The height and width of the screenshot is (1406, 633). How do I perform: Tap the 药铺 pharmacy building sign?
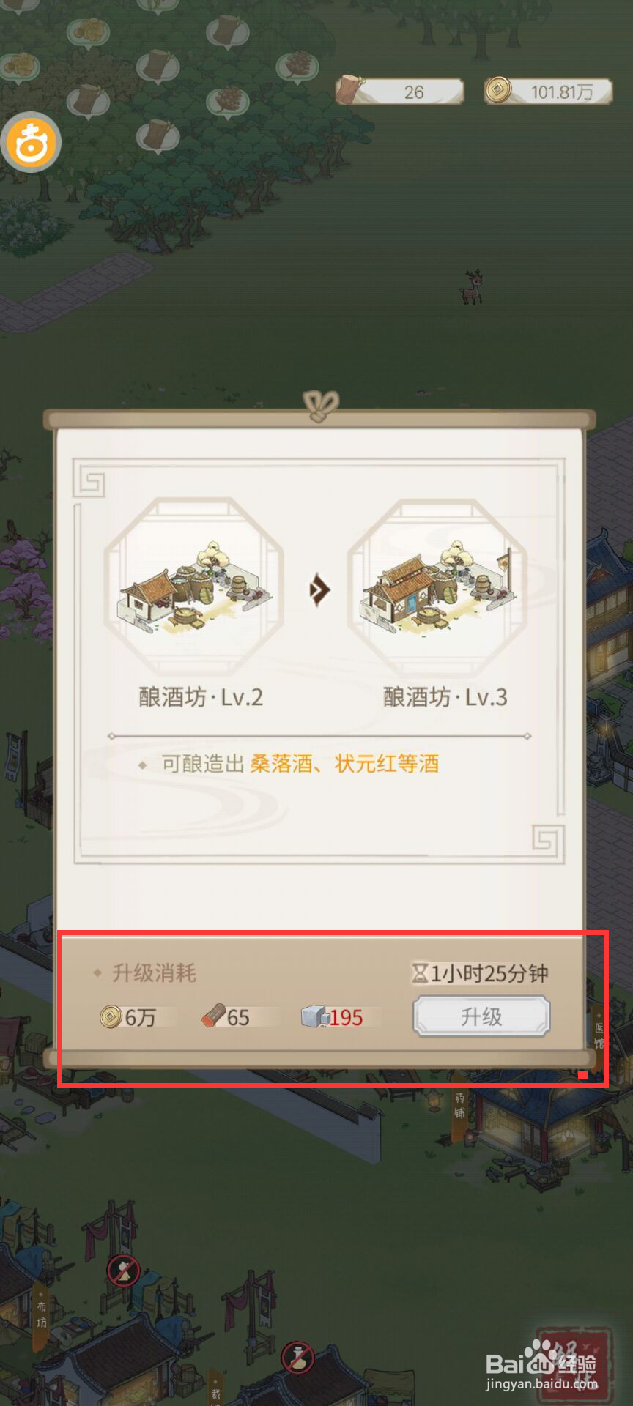point(459,1106)
